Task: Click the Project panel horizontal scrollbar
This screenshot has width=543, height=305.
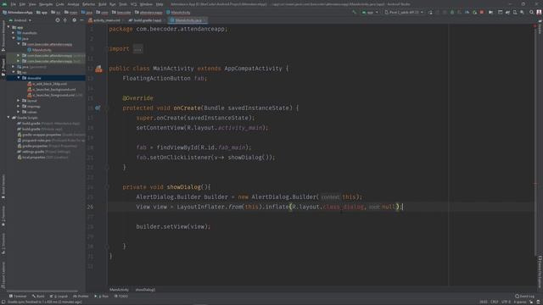Action: 42,291
